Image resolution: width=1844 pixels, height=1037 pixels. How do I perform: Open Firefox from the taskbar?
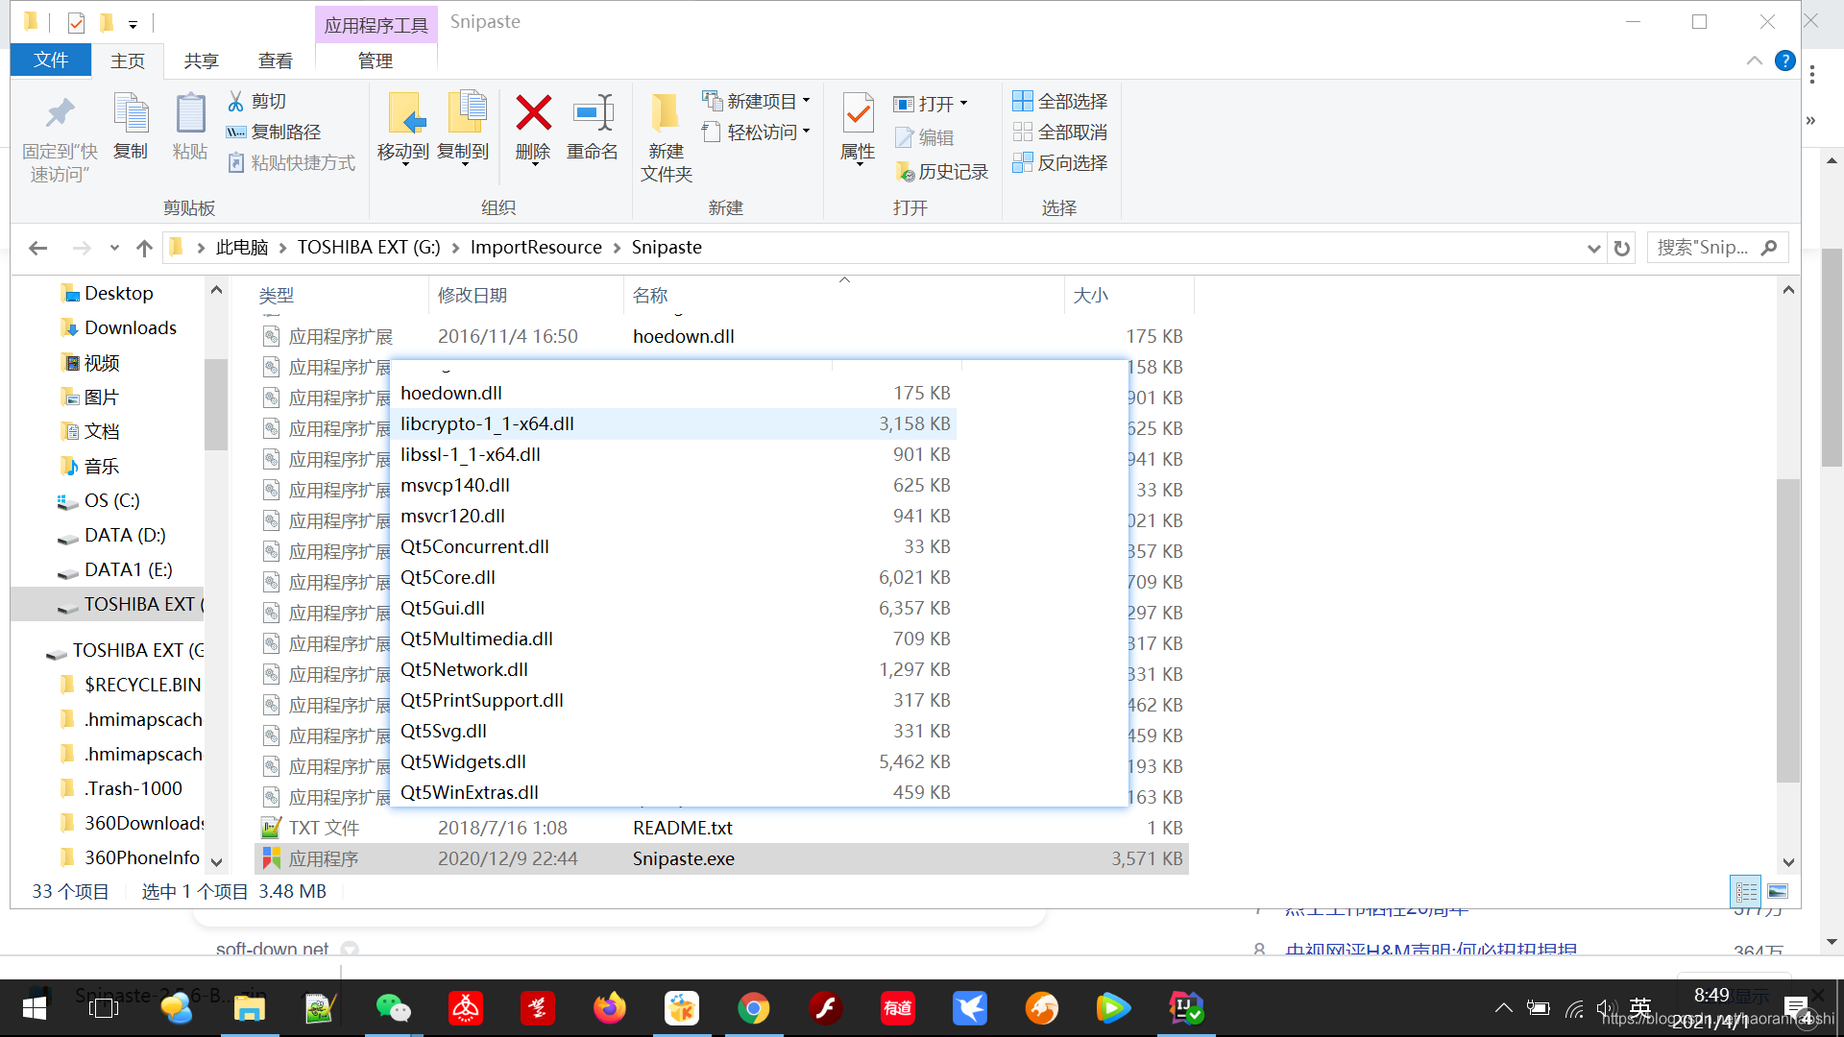point(609,1008)
